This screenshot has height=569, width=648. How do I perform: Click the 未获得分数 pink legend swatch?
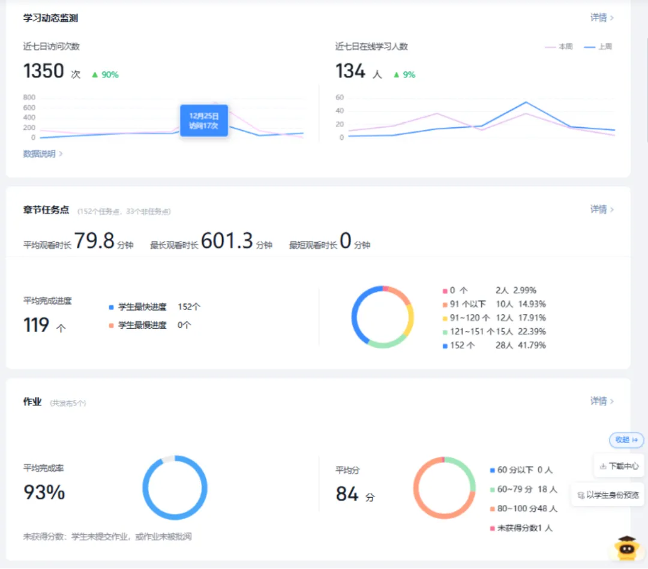click(492, 529)
